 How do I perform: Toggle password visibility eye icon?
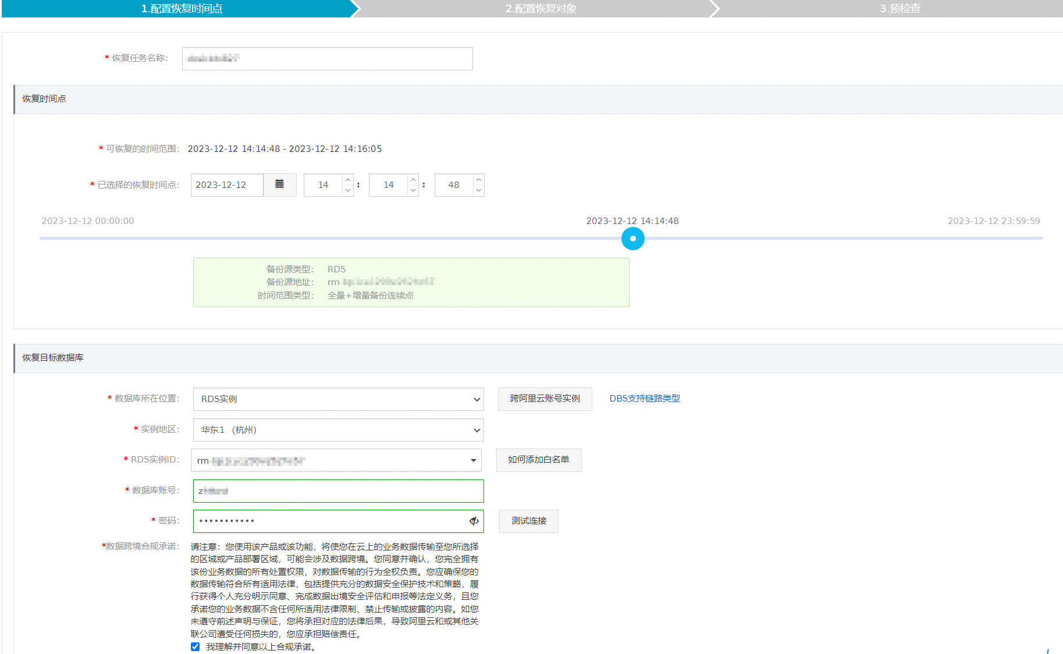click(x=474, y=521)
